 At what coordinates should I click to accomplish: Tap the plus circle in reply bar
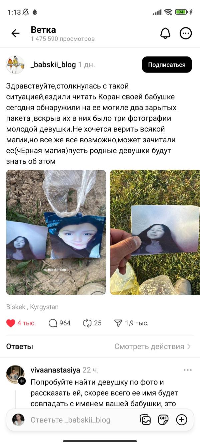(182, 420)
